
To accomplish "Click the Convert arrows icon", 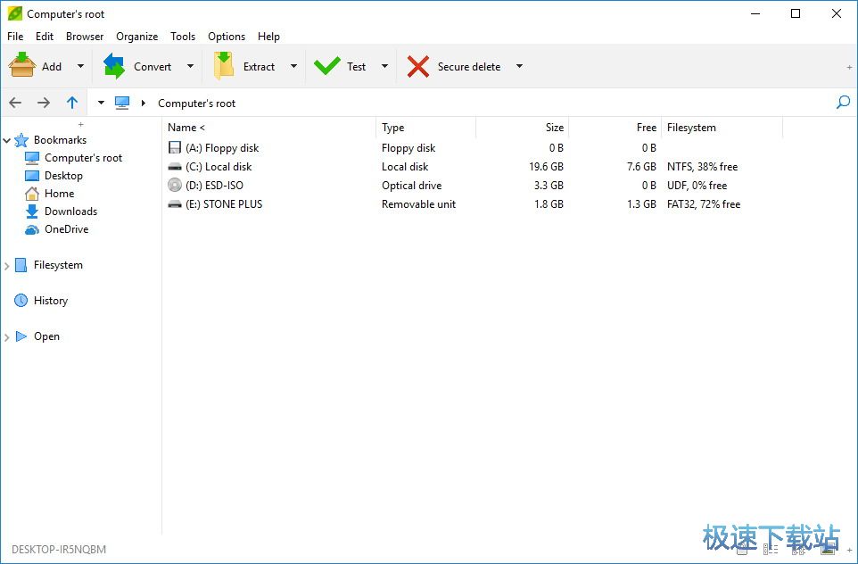I will (x=114, y=66).
